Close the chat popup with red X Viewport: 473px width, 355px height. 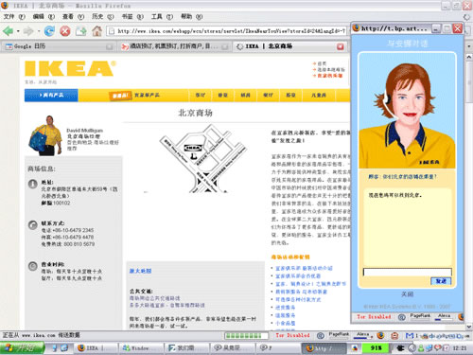point(458,28)
